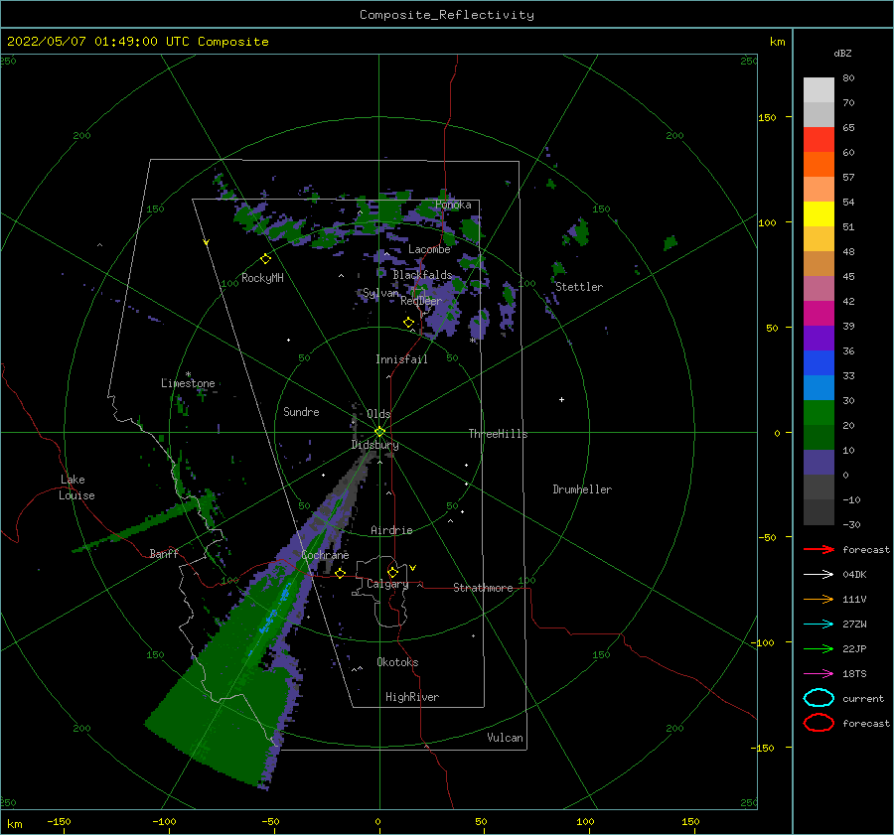Screen dimensions: 894x835
Task: Click the Blackfalds label
Action: pyautogui.click(x=422, y=275)
